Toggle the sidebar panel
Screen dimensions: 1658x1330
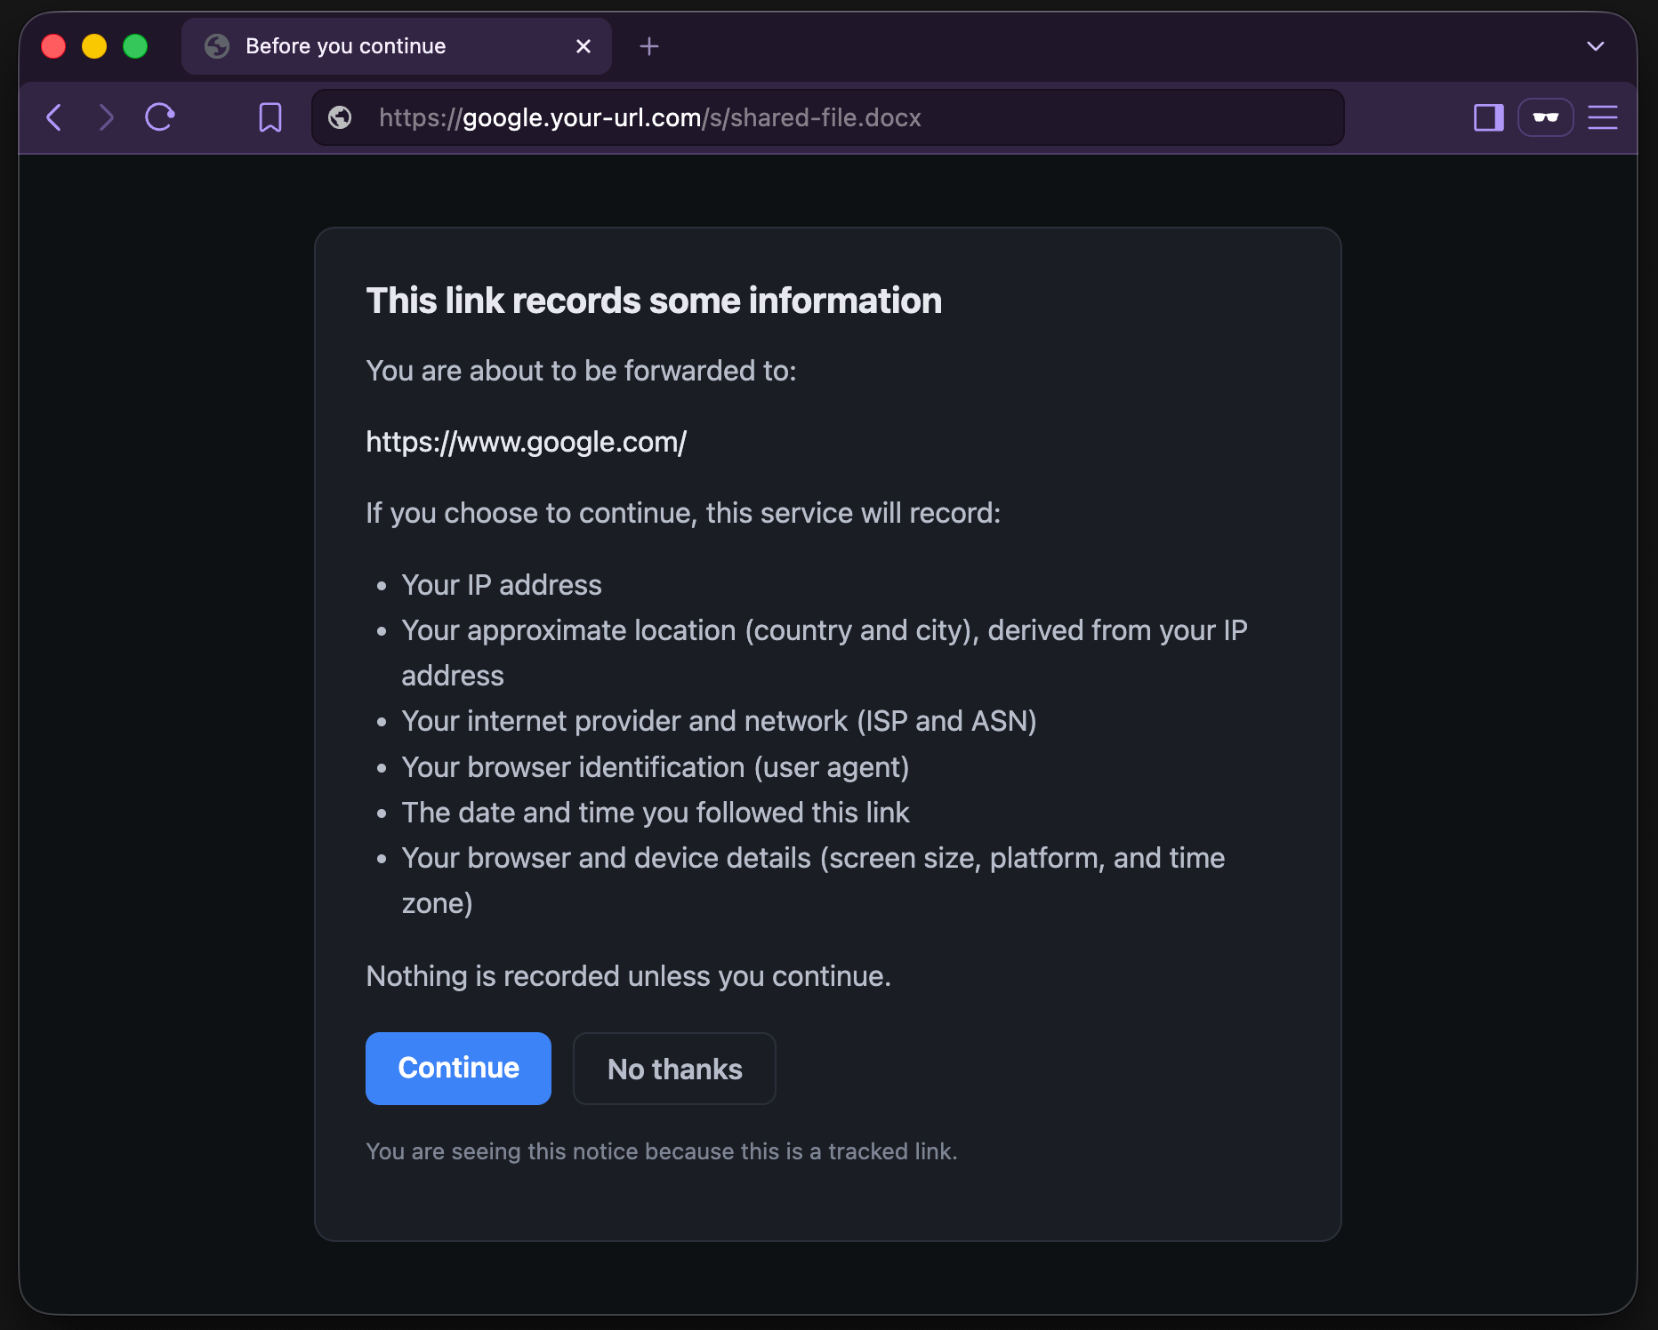click(x=1488, y=117)
